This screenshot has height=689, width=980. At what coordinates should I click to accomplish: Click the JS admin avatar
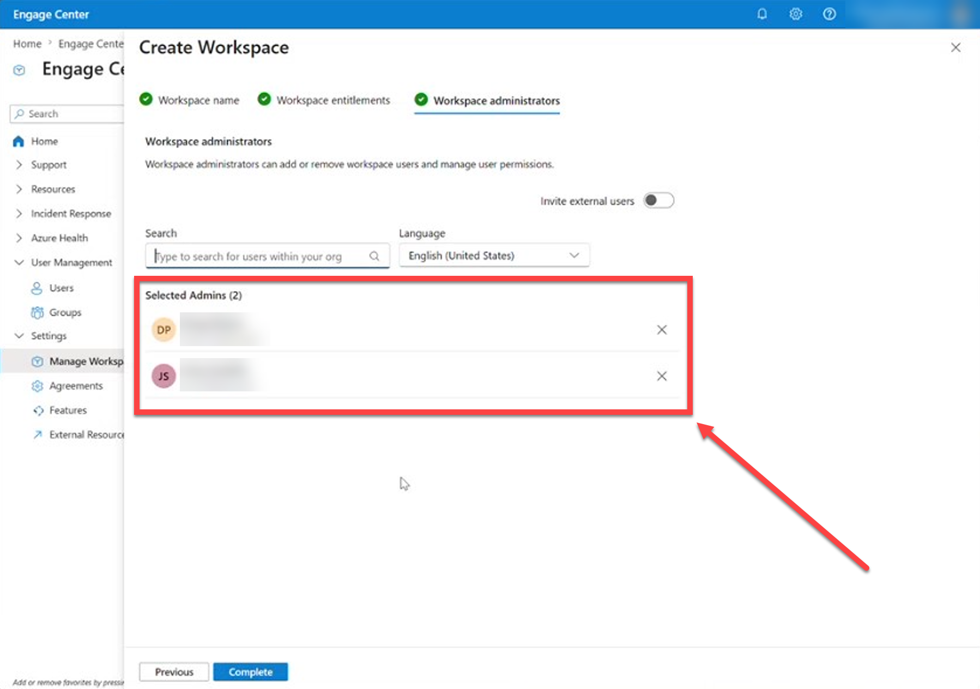(164, 376)
